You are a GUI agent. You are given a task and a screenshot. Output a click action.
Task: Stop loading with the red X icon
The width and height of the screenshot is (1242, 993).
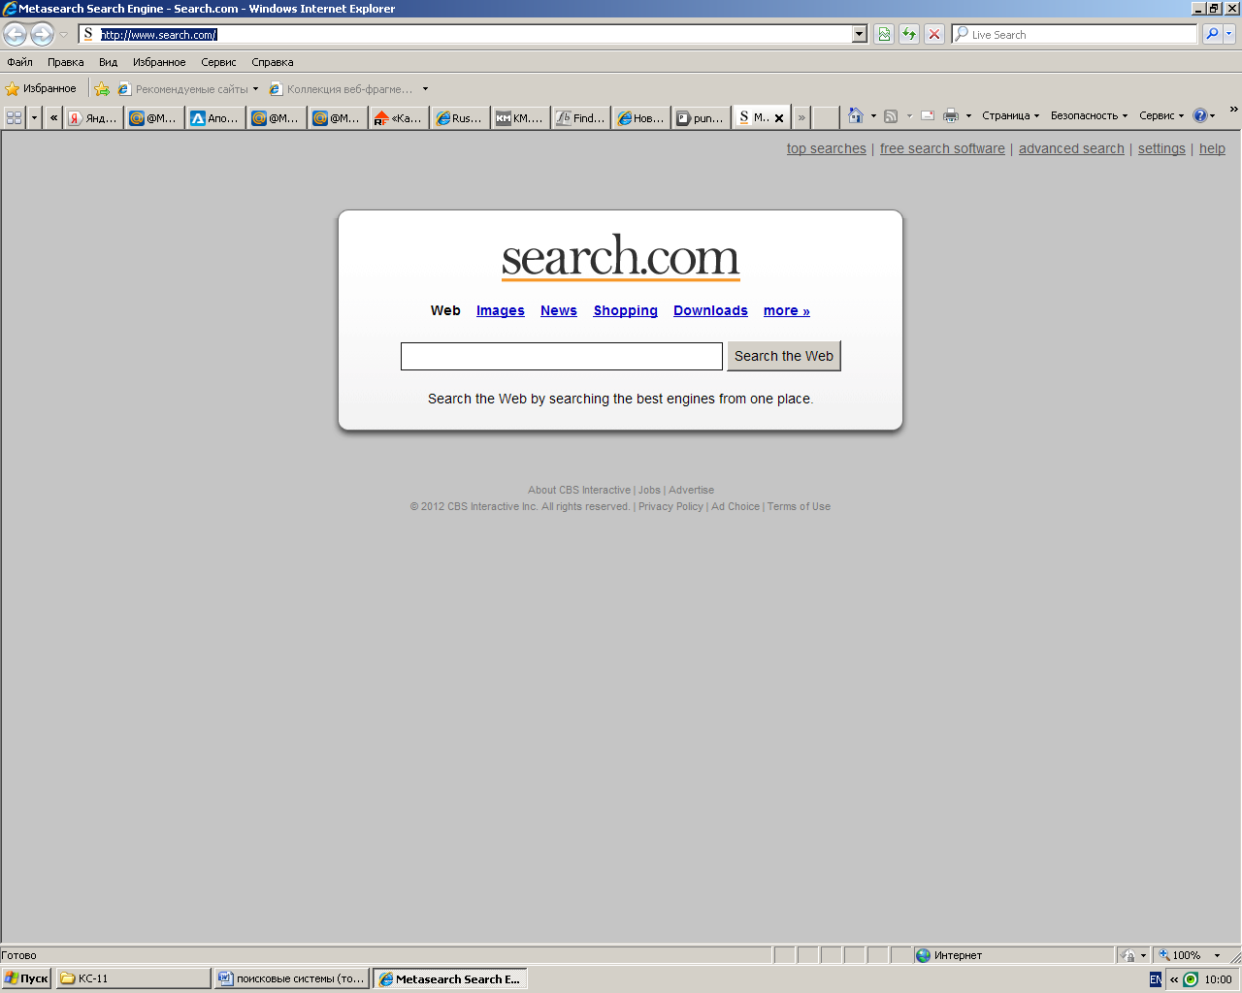934,35
